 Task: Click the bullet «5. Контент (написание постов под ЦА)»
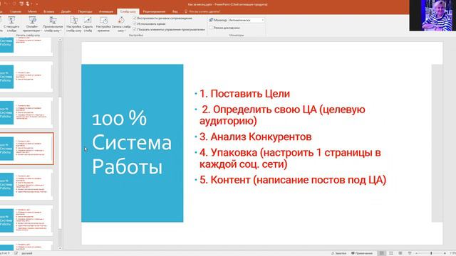pyautogui.click(x=293, y=180)
